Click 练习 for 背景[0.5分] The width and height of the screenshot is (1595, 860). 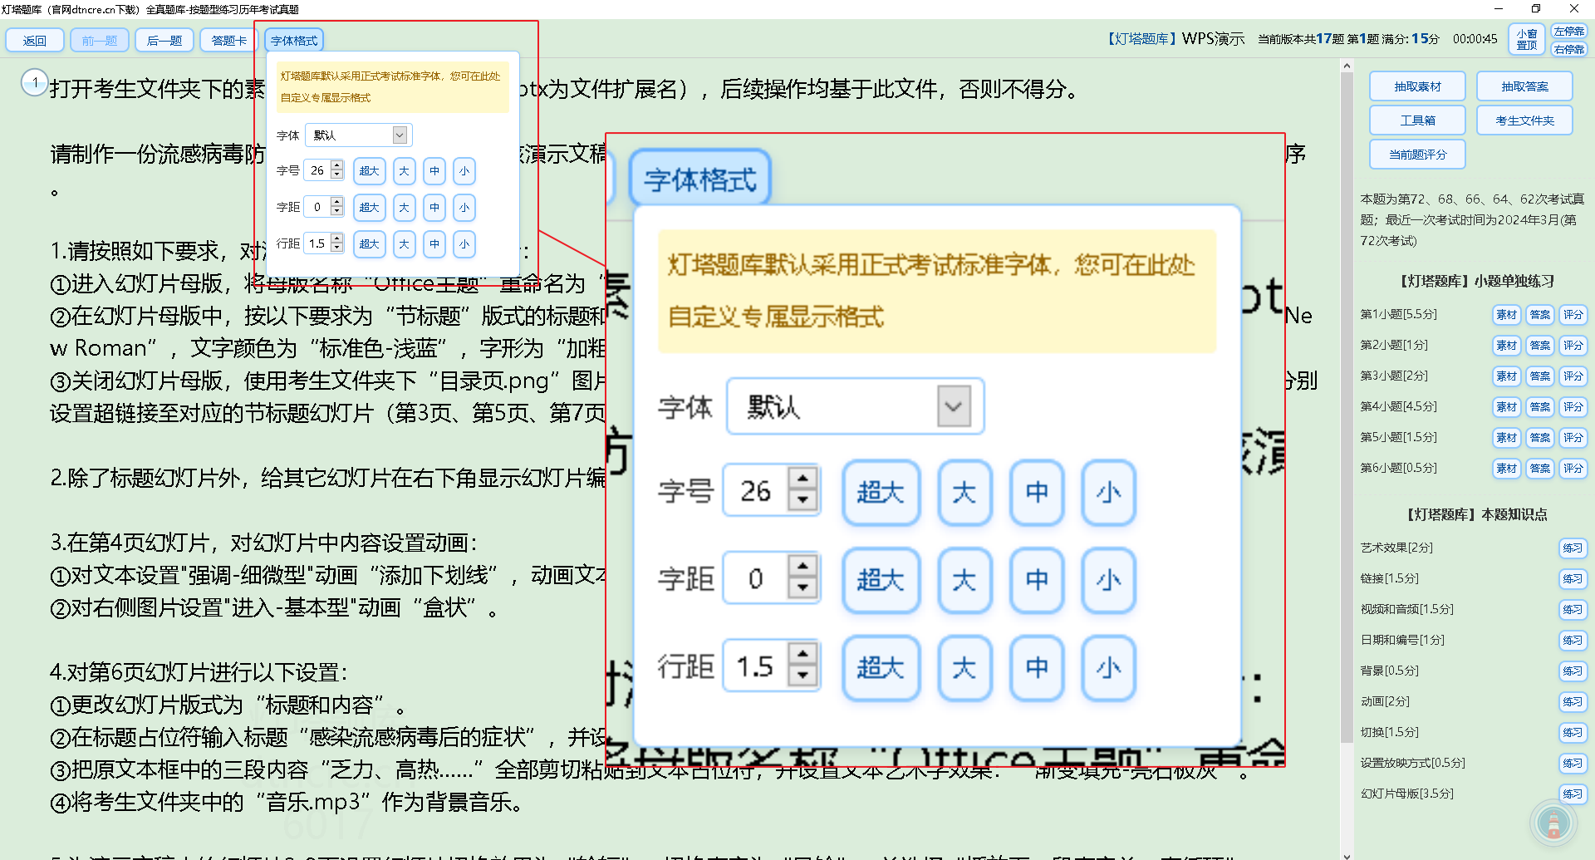(x=1573, y=671)
